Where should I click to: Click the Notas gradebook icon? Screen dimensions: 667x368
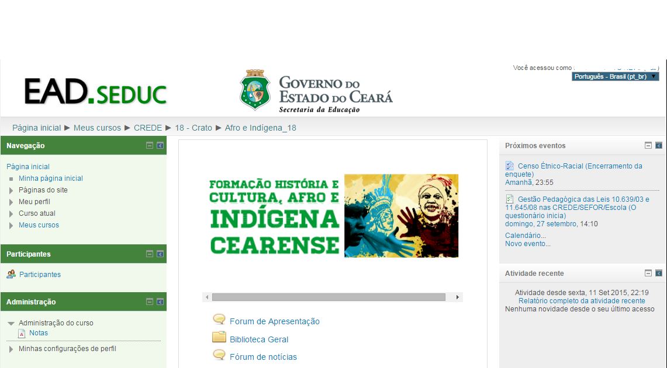[22, 334]
